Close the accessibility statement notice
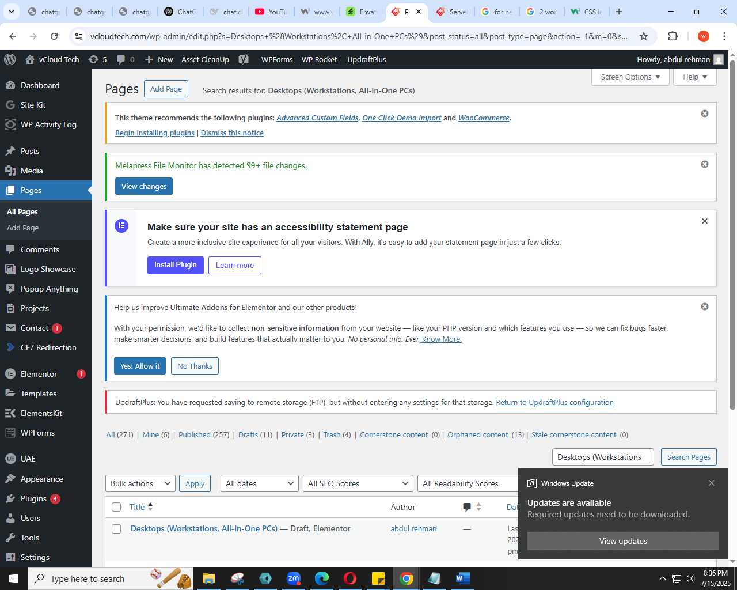 [x=705, y=221]
